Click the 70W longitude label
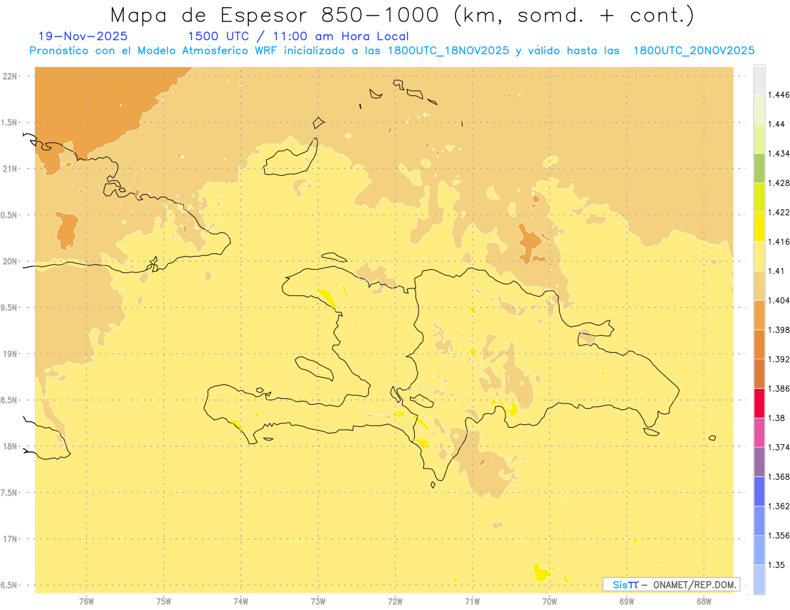 (x=550, y=601)
